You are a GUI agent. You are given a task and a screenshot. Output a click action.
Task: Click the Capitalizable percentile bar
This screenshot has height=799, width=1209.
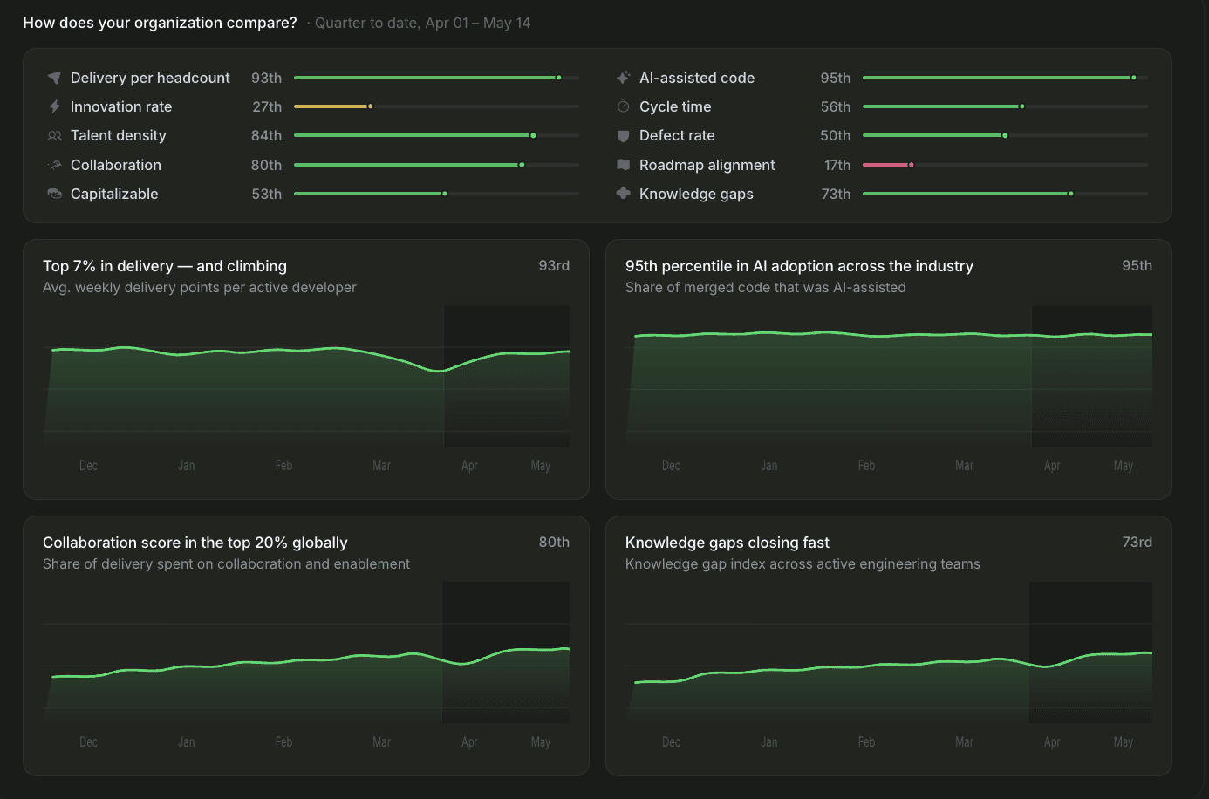coord(436,194)
